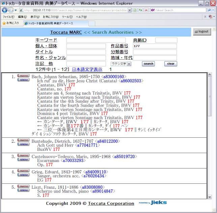This screenshot has width=217, height=213.
Task: Open recent pages dropdown next to Forward
Action: click(x=16, y=10)
